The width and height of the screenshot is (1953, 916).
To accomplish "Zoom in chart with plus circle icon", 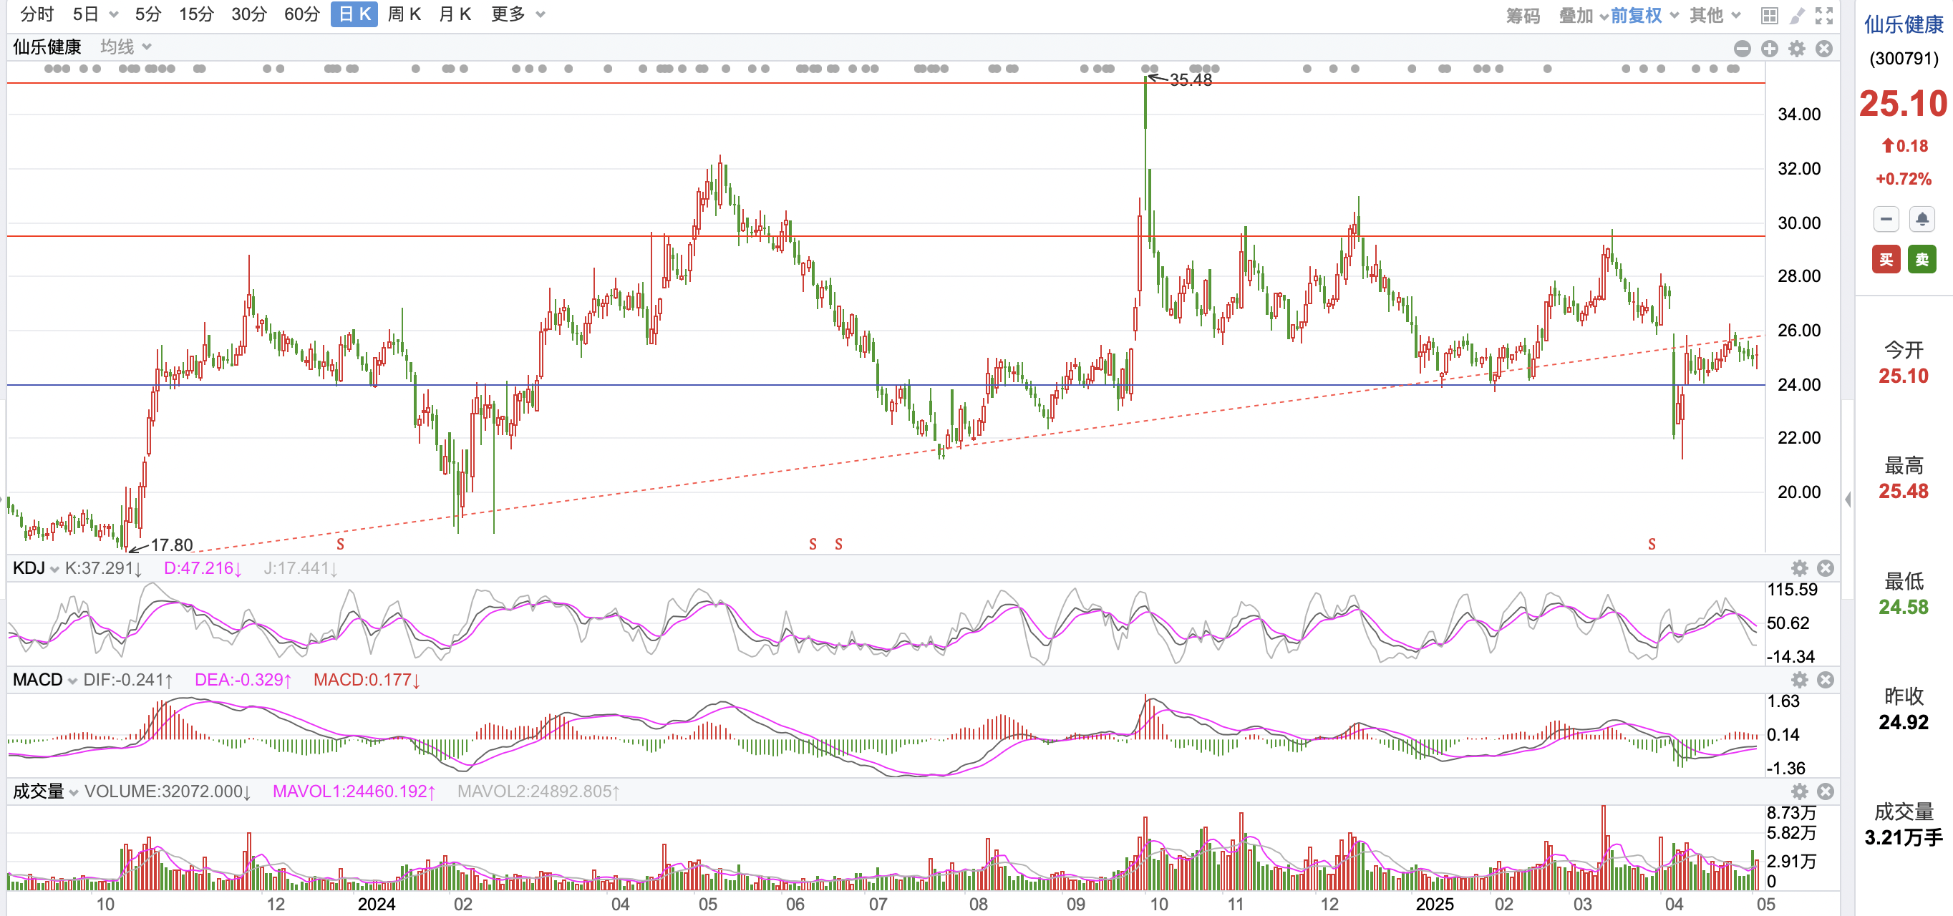I will (x=1770, y=49).
